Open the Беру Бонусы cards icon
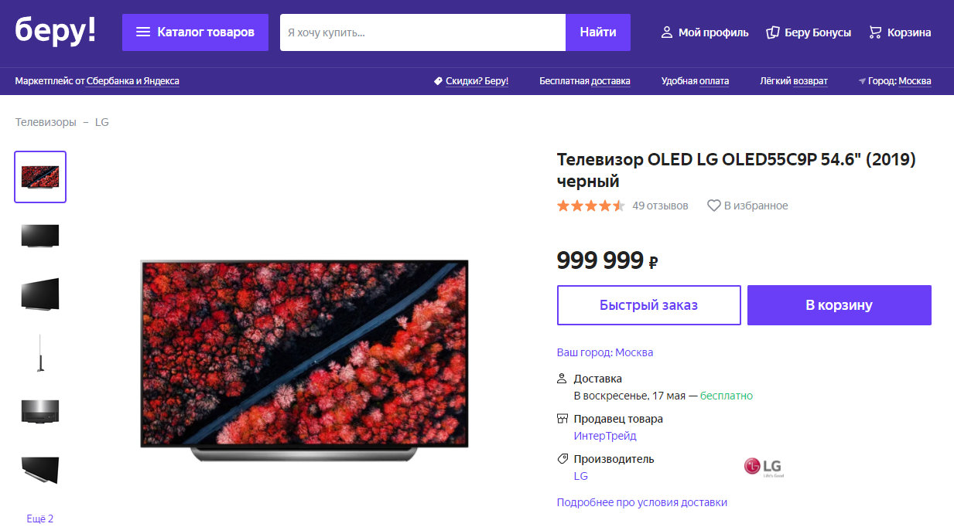The width and height of the screenshot is (954, 527). point(772,32)
